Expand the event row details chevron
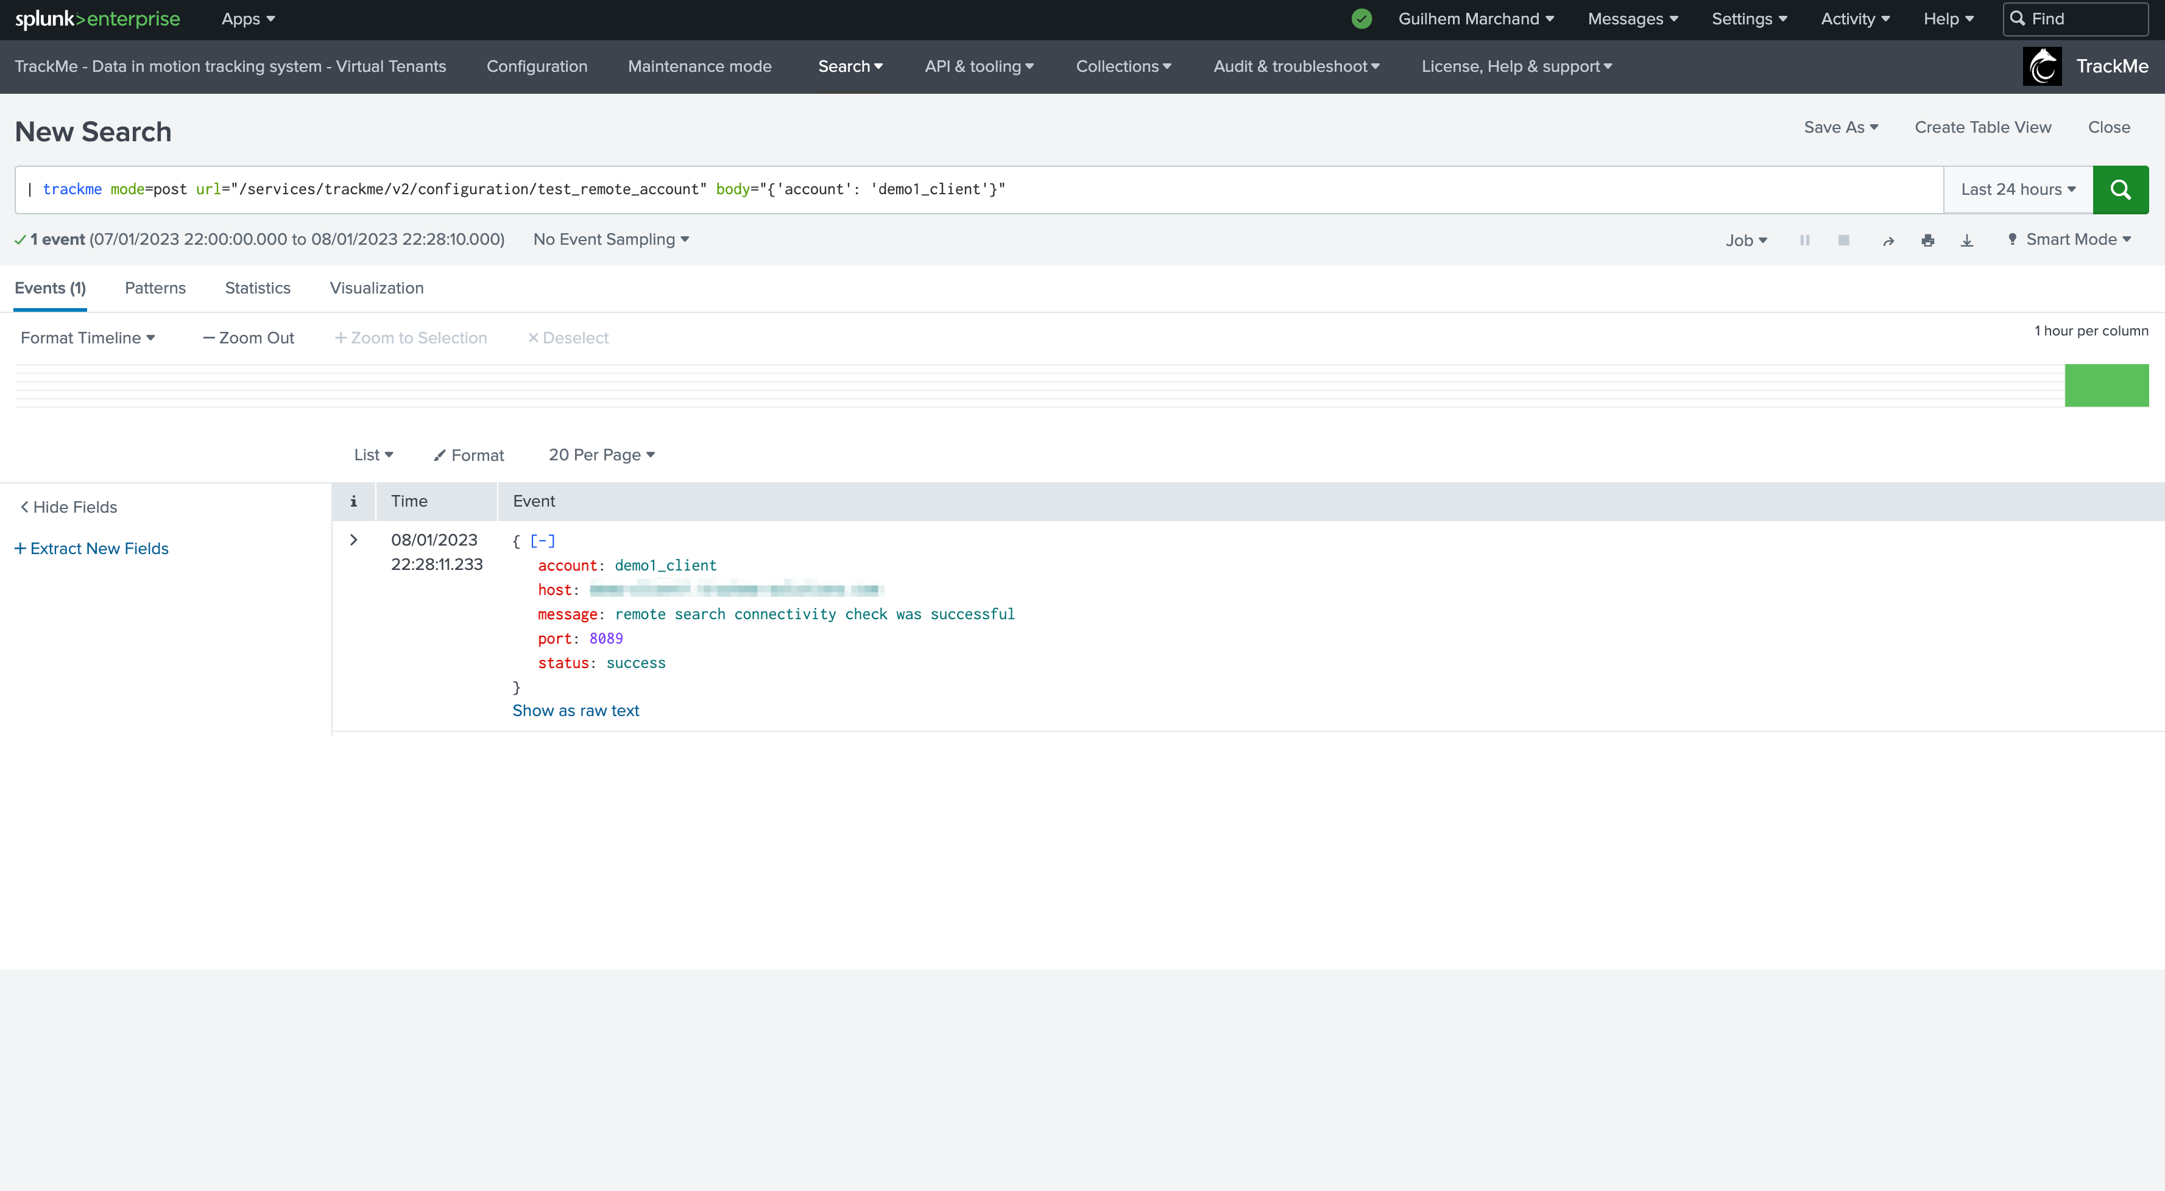2165x1191 pixels. (x=354, y=540)
